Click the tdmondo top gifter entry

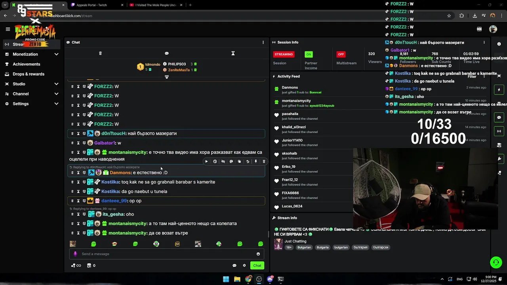click(x=149, y=67)
